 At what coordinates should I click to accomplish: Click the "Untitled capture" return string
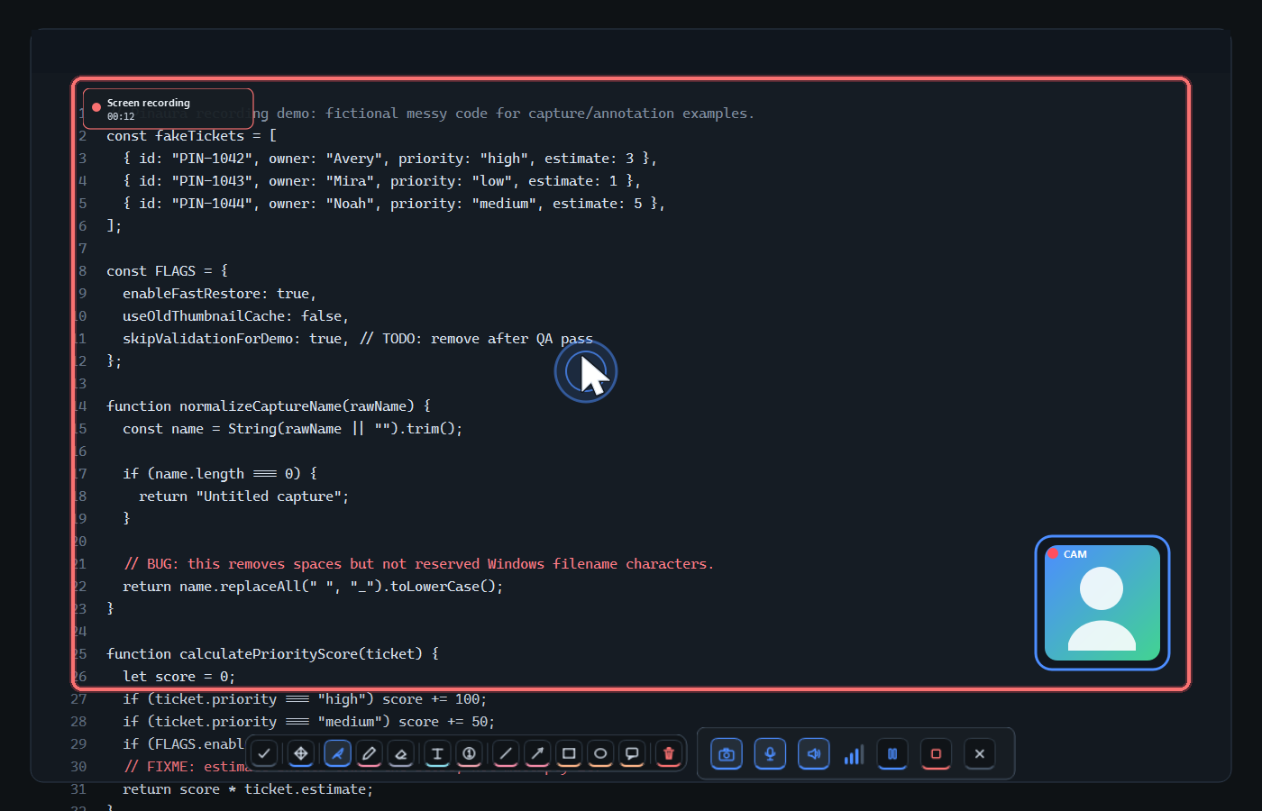(x=269, y=497)
